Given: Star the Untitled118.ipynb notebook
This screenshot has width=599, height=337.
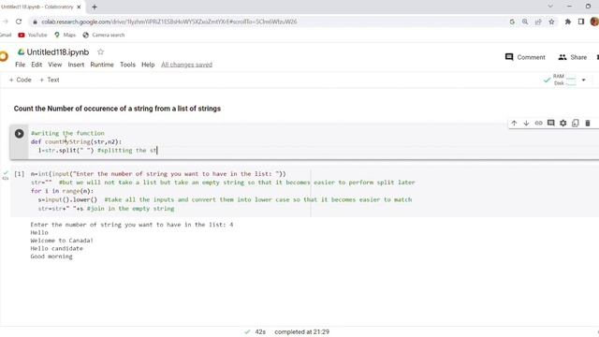Looking at the screenshot, I should (100, 52).
